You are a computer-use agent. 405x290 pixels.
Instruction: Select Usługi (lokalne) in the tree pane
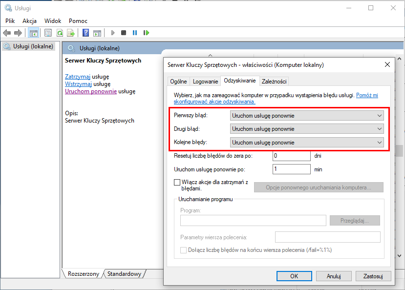(28, 46)
